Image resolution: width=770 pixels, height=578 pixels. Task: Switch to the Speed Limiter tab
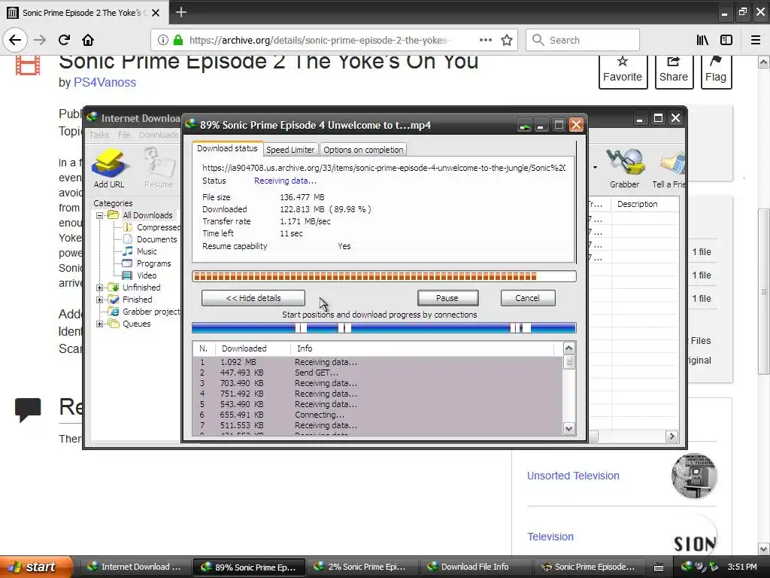click(290, 150)
